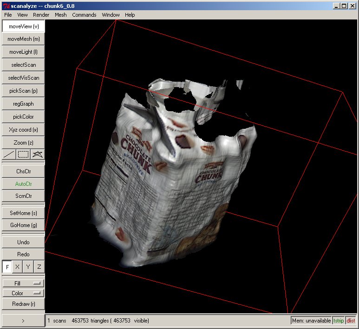Open the Commands menu
The image size is (359, 329).
pyautogui.click(x=84, y=15)
